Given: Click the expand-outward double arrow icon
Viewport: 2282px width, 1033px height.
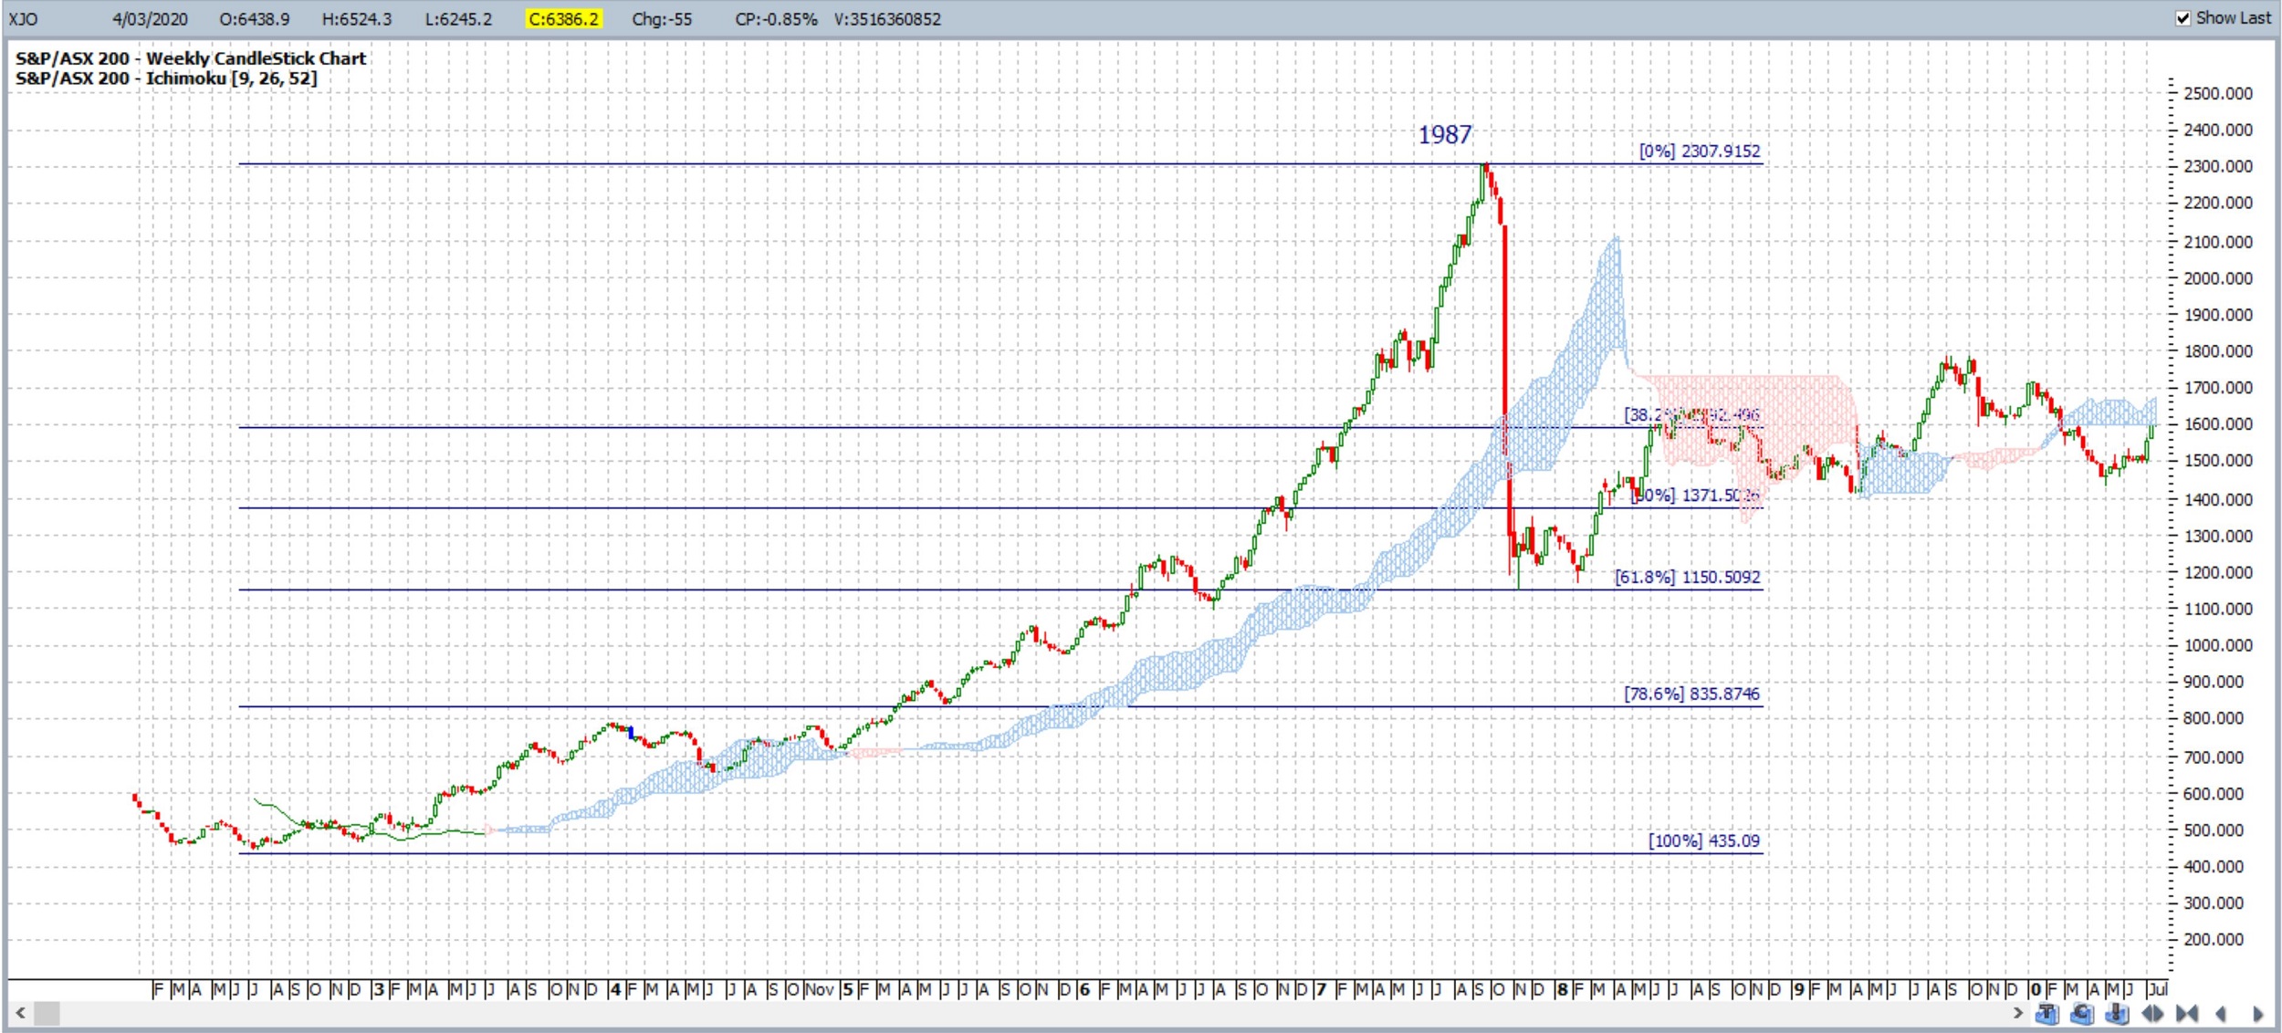Looking at the screenshot, I should pyautogui.click(x=2152, y=1013).
